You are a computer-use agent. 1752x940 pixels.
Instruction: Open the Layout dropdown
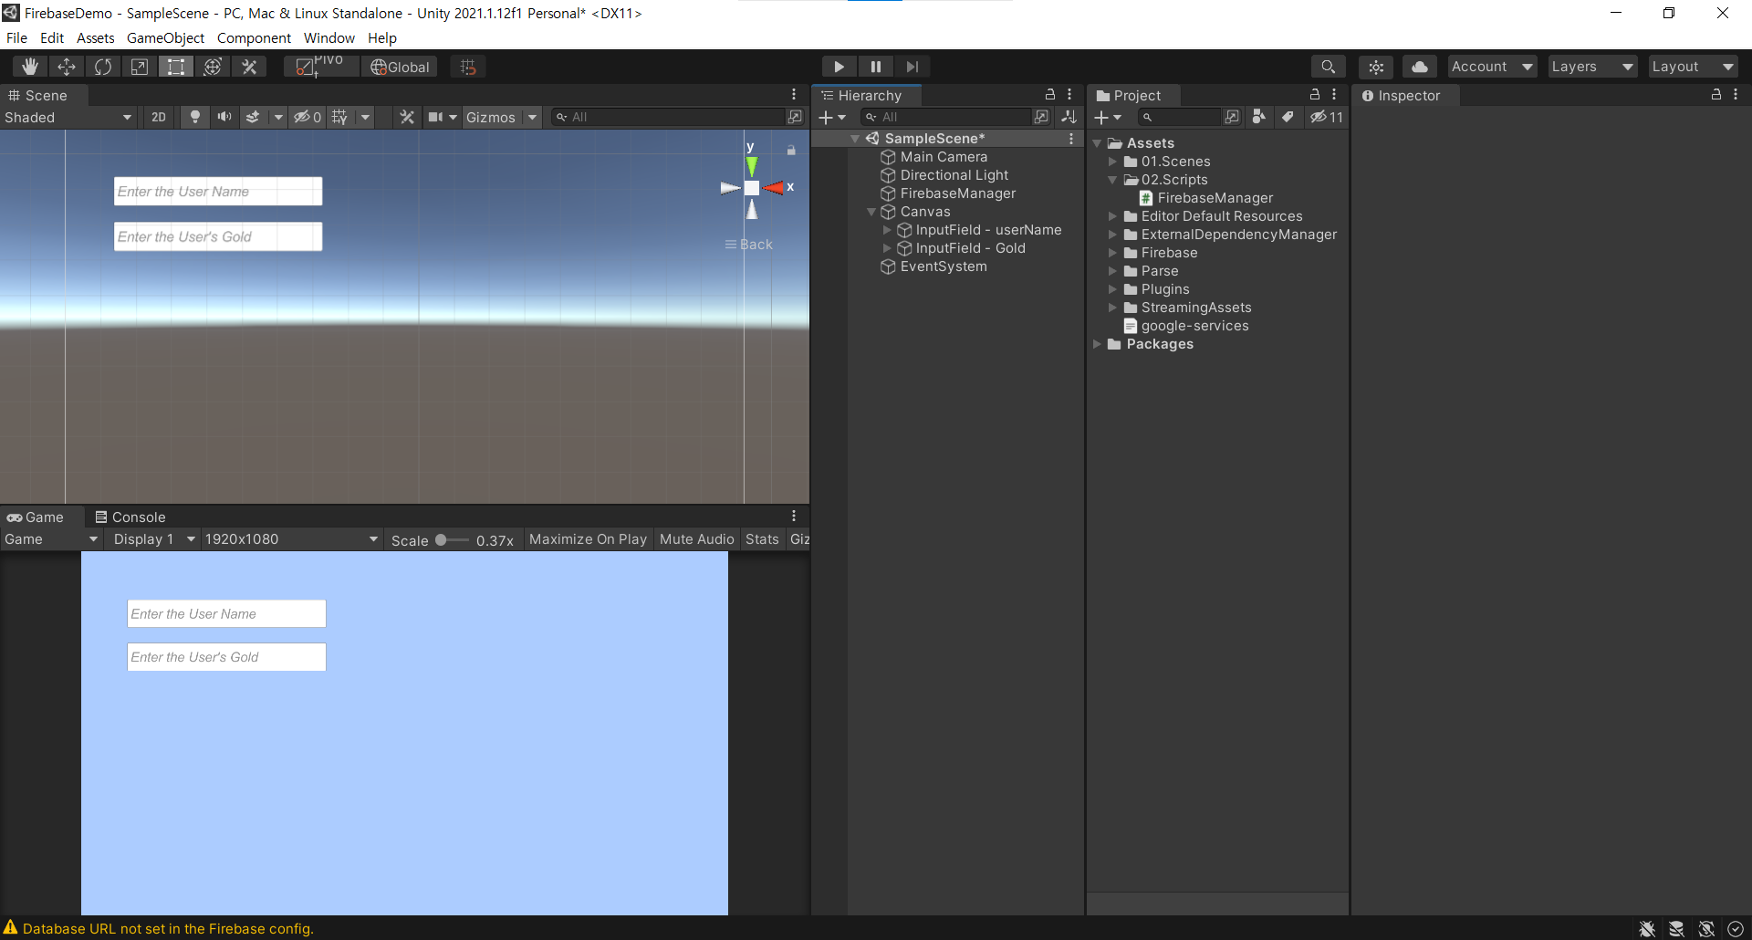pyautogui.click(x=1693, y=67)
